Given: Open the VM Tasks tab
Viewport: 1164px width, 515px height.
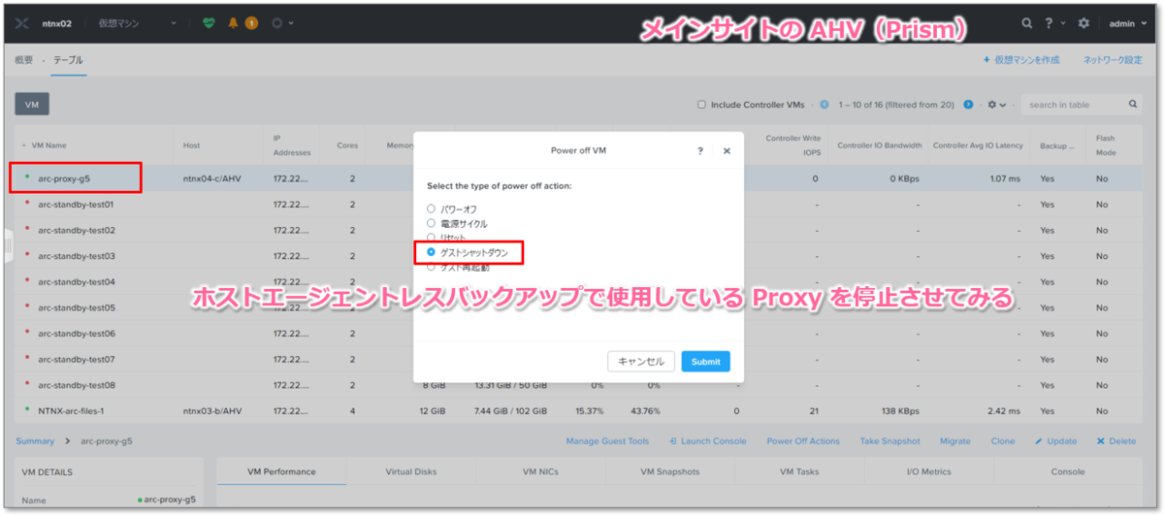Looking at the screenshot, I should [x=800, y=472].
